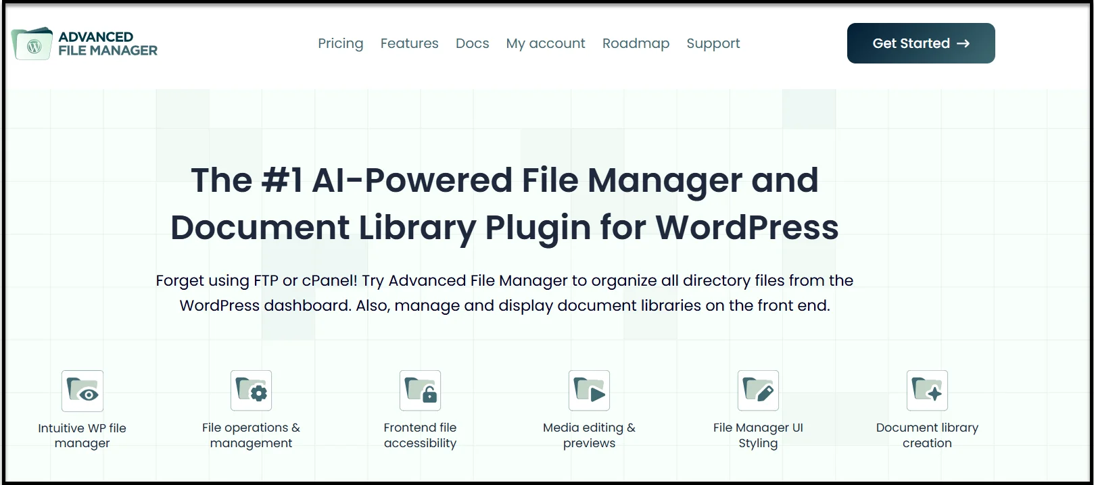Open the Features menu item

pos(410,43)
